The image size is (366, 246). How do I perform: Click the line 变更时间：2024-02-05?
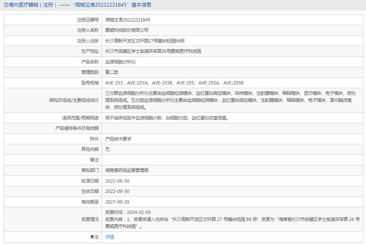128,212
